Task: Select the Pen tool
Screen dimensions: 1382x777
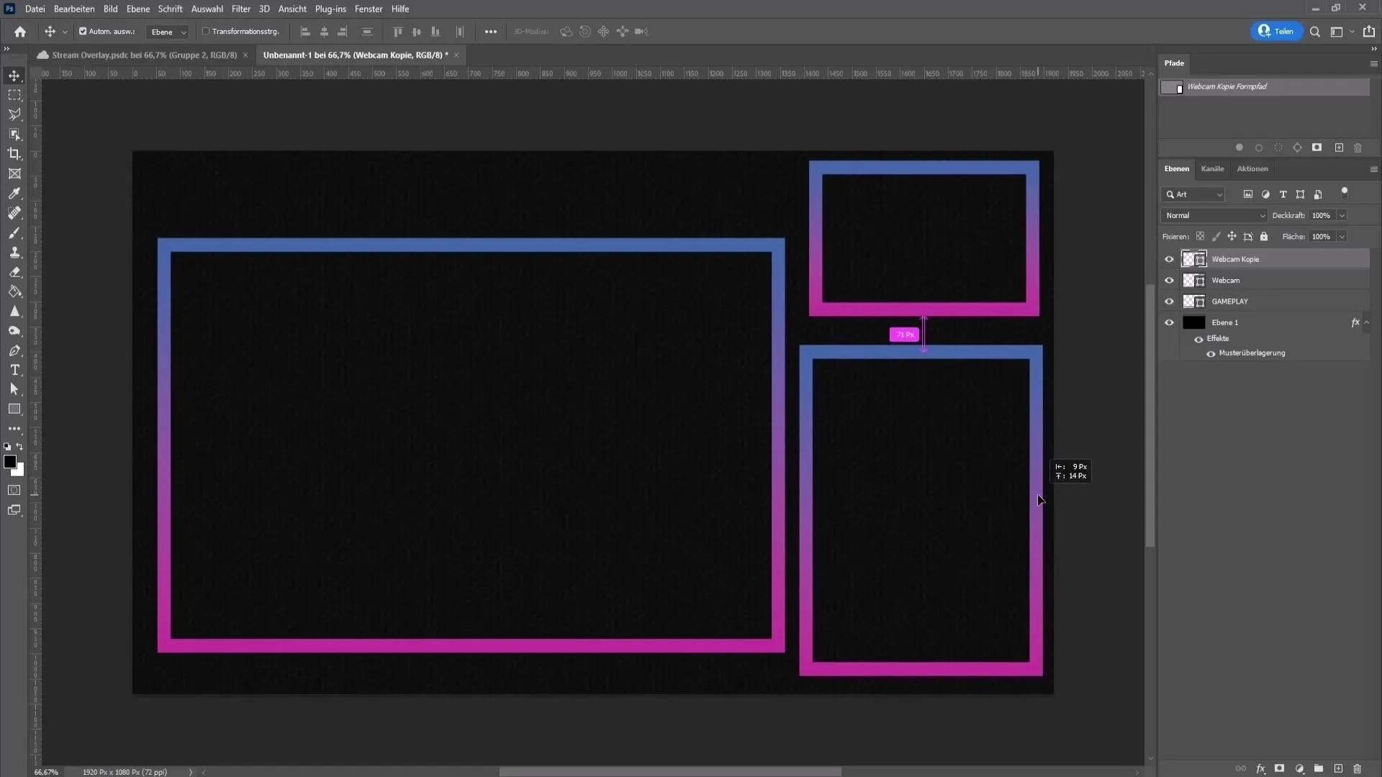Action: tap(14, 350)
